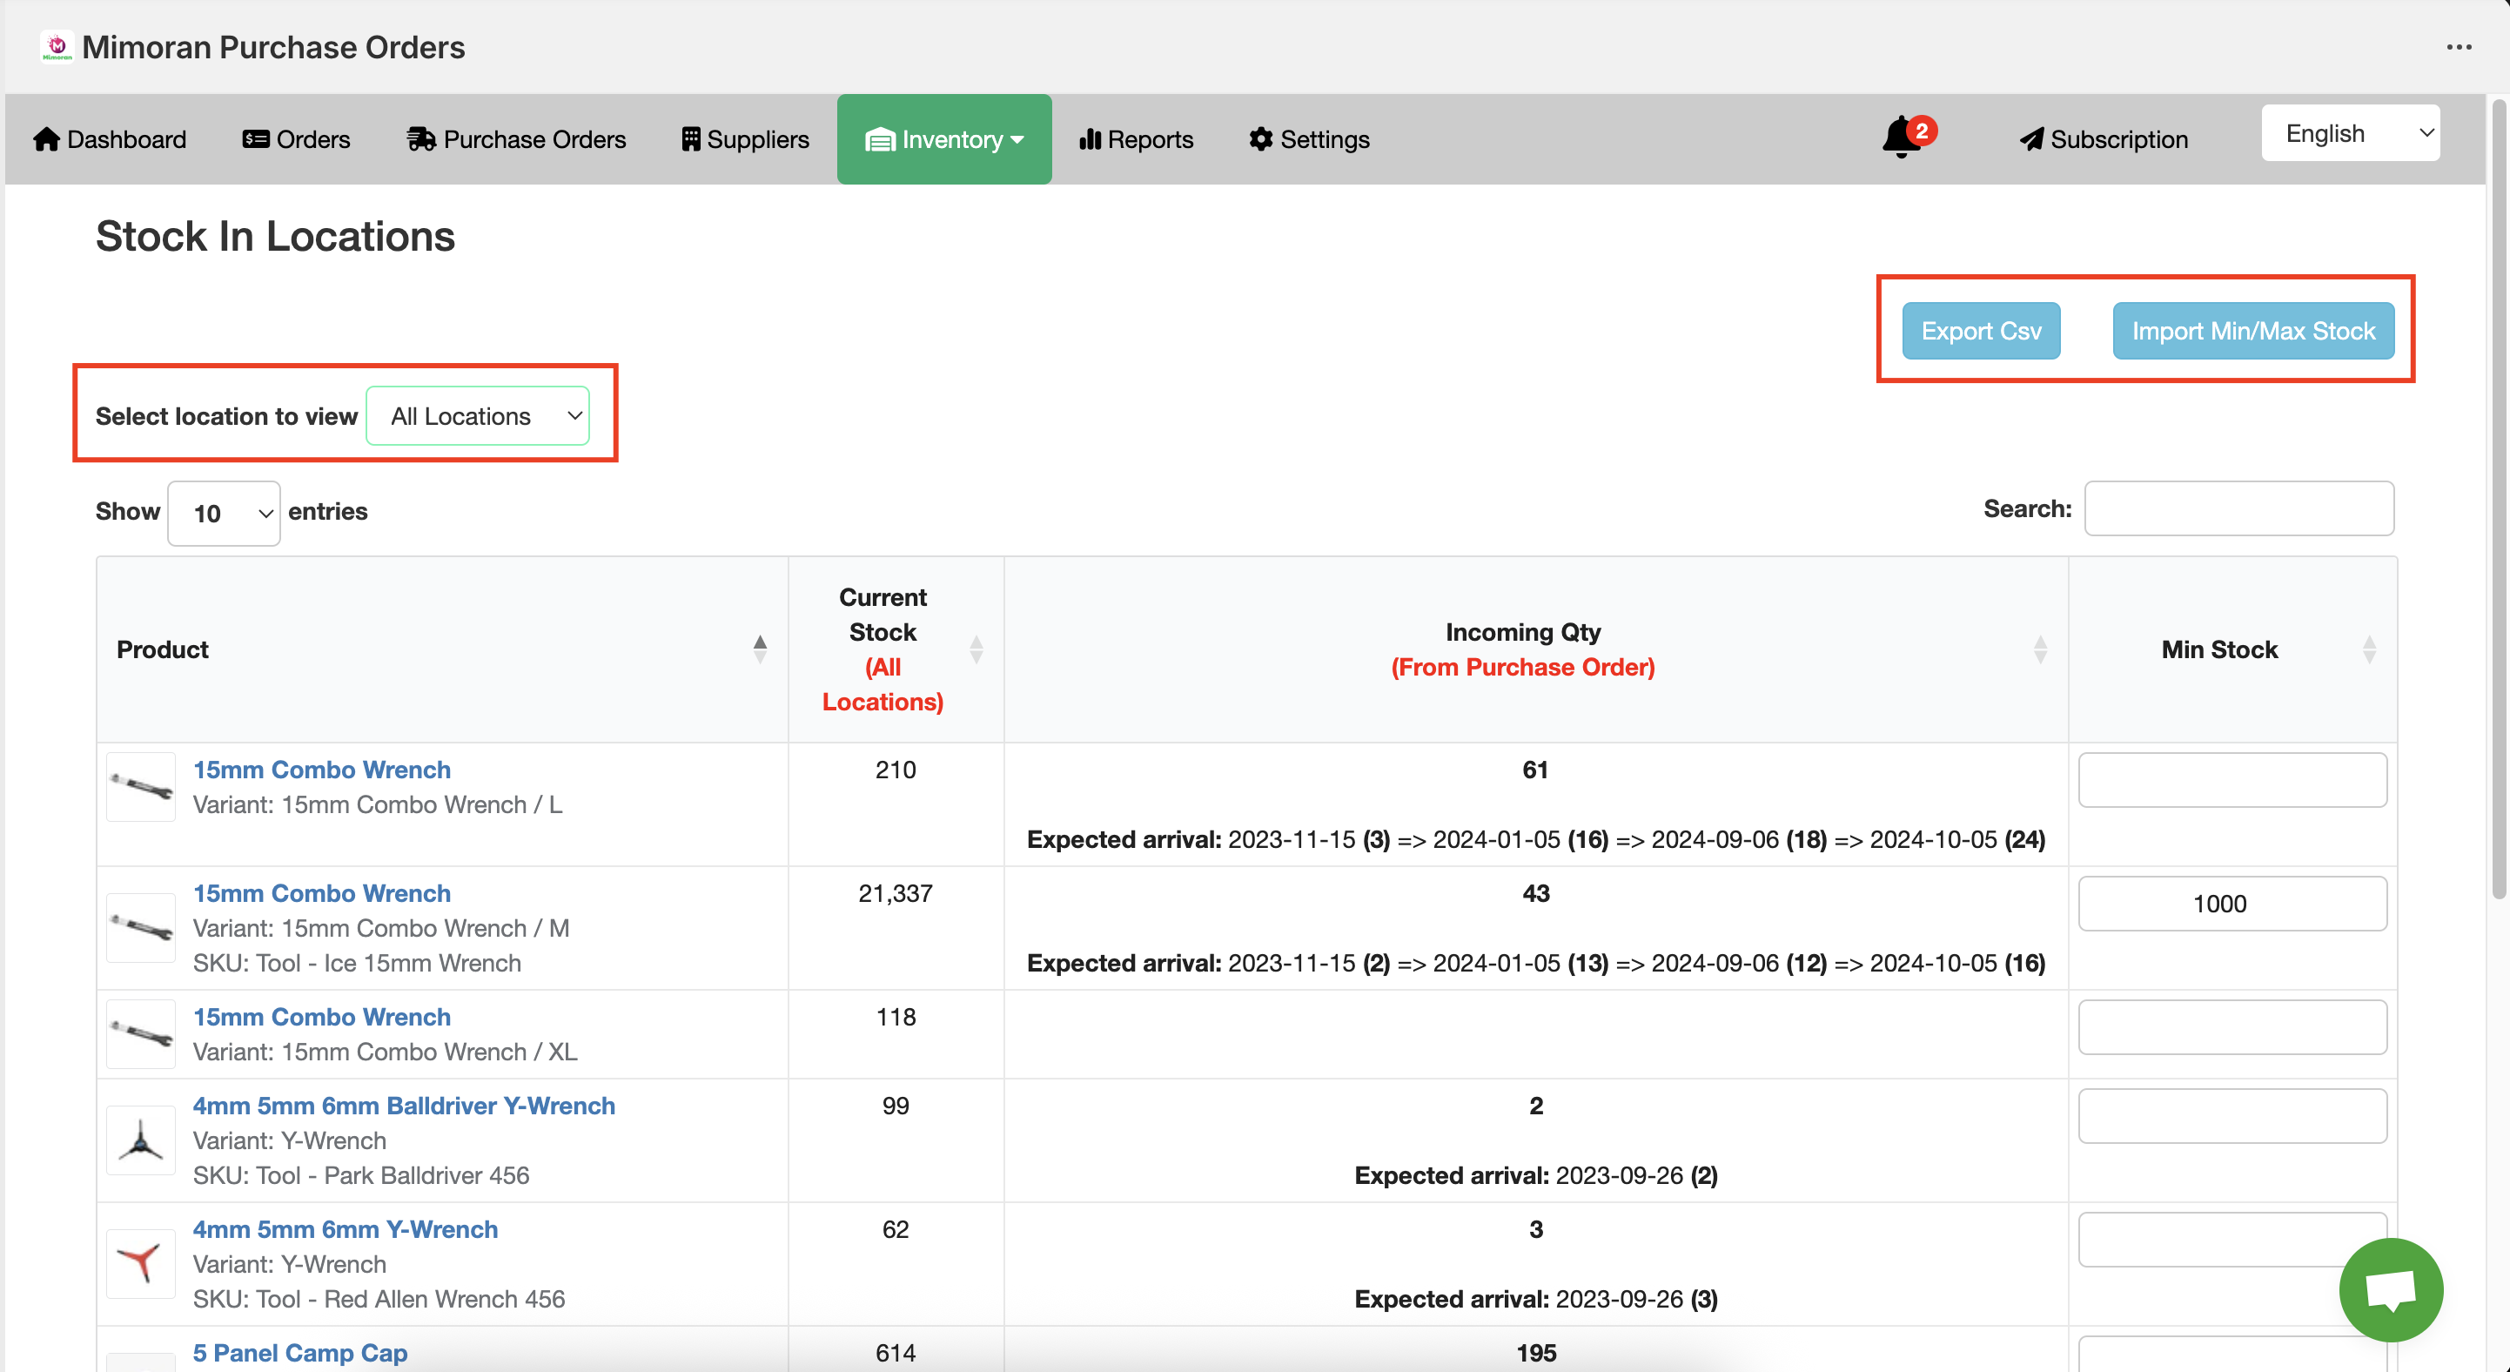The width and height of the screenshot is (2510, 1372).
Task: Open the green chat support bubble
Action: tap(2390, 1288)
